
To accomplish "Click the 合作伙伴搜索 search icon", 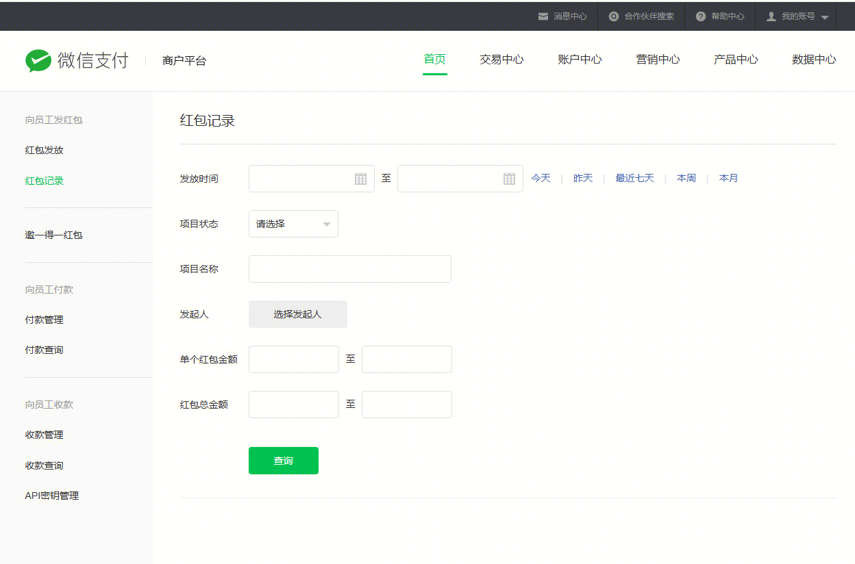I will tap(614, 16).
